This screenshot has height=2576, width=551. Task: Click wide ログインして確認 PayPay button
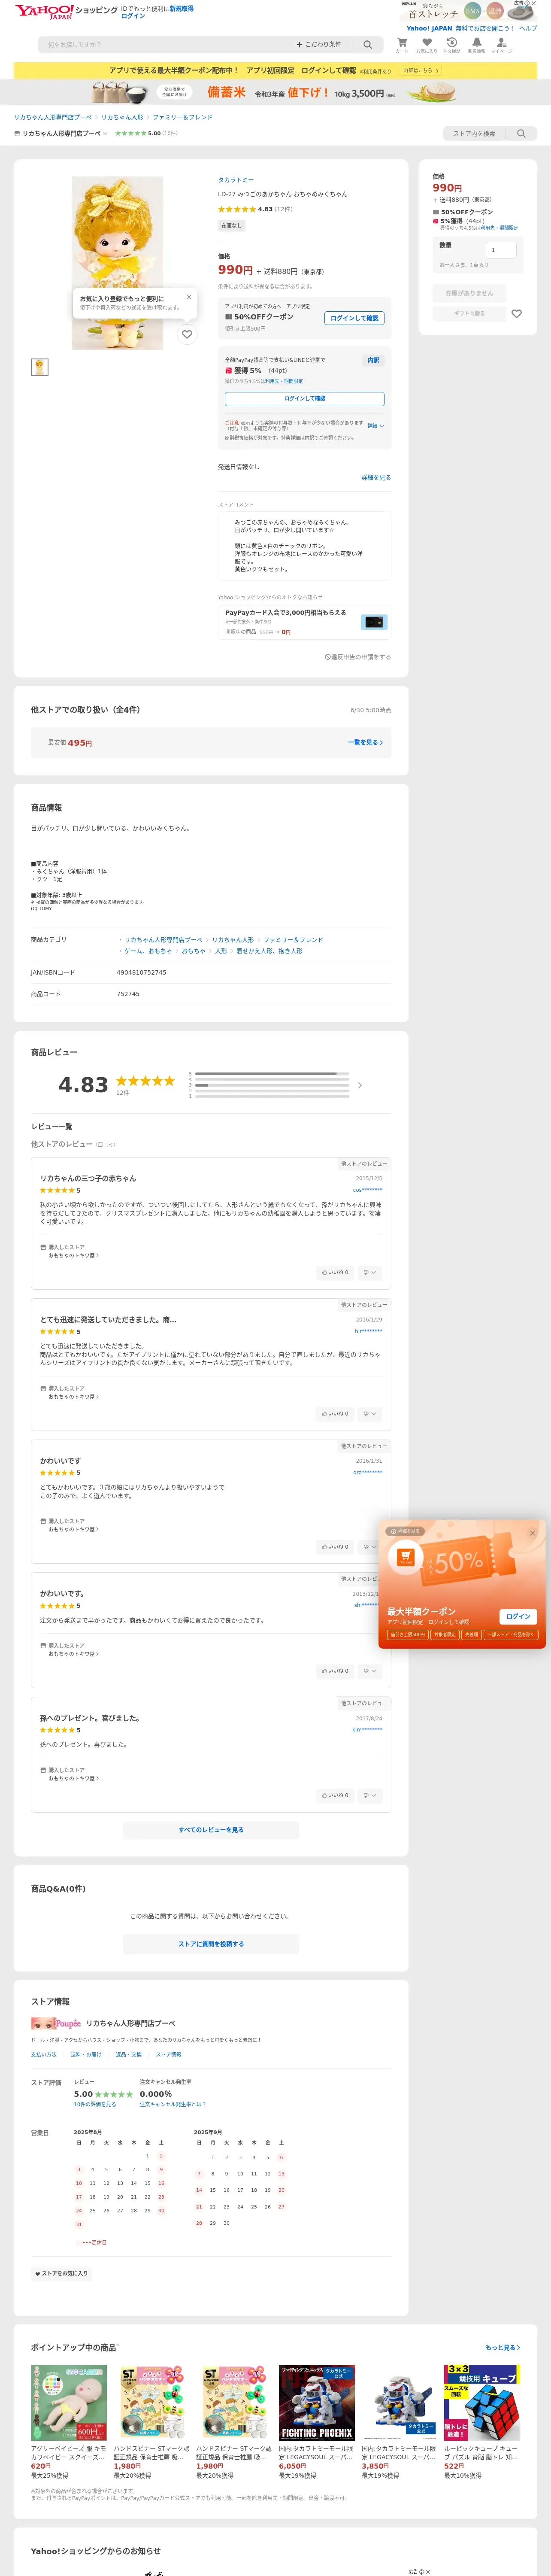point(304,398)
